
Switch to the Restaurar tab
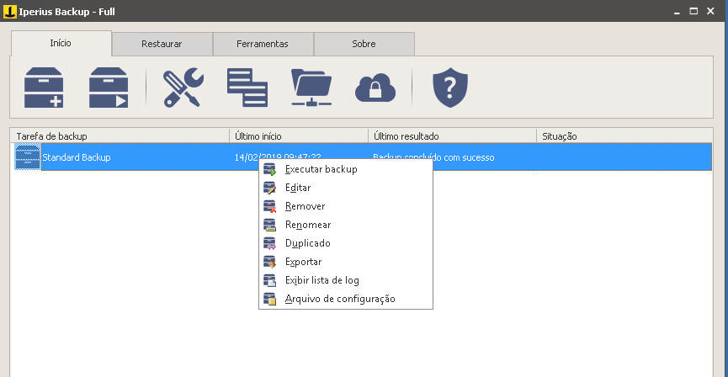pos(162,44)
